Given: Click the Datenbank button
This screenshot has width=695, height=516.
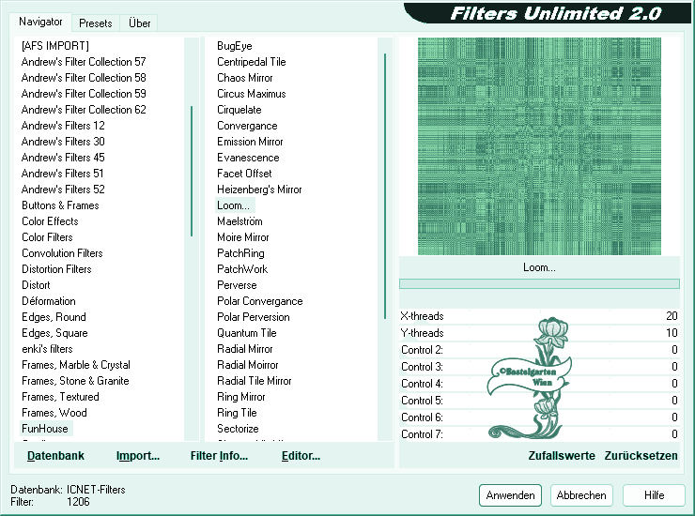Looking at the screenshot, I should point(55,456).
